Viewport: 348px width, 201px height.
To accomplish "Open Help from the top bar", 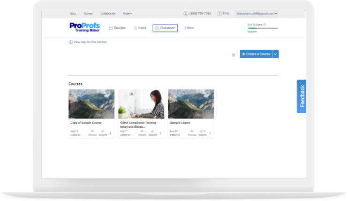I will tap(223, 14).
